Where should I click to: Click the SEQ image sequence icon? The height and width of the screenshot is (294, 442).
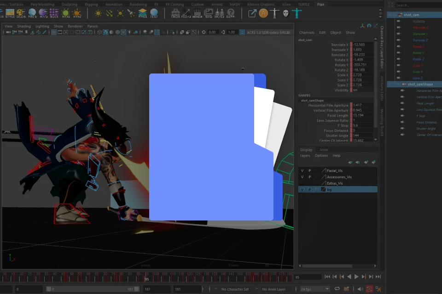point(208,13)
